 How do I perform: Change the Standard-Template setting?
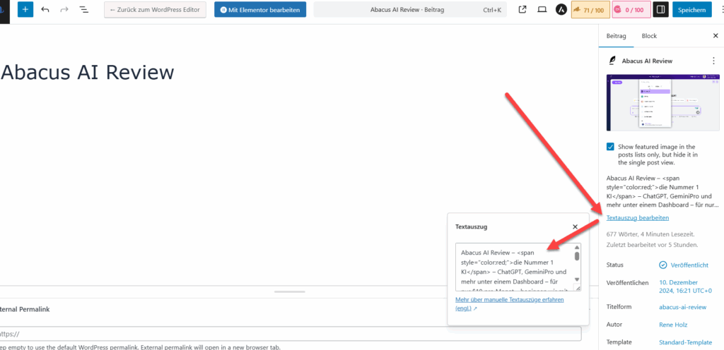[686, 342]
